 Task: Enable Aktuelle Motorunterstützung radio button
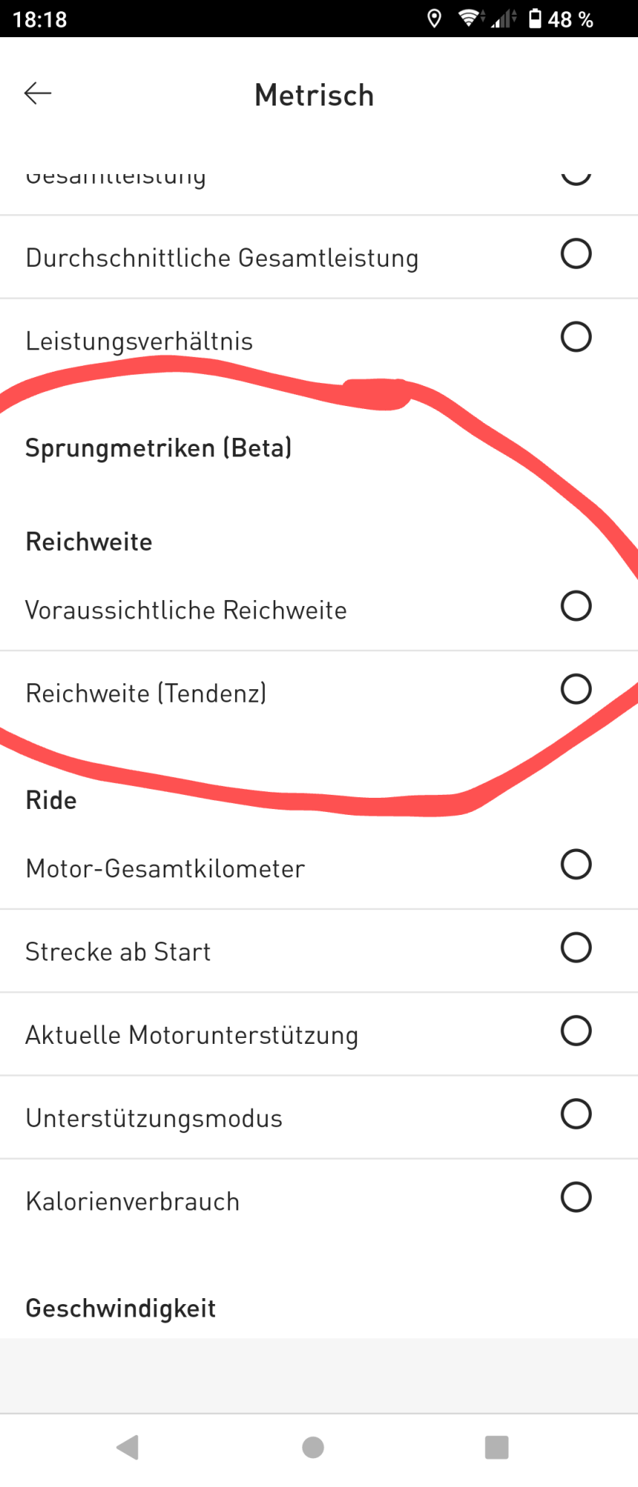click(x=576, y=1032)
